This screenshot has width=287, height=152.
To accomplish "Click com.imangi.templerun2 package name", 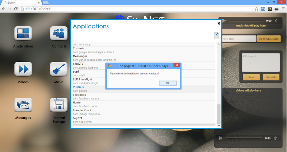I will click(87, 114).
